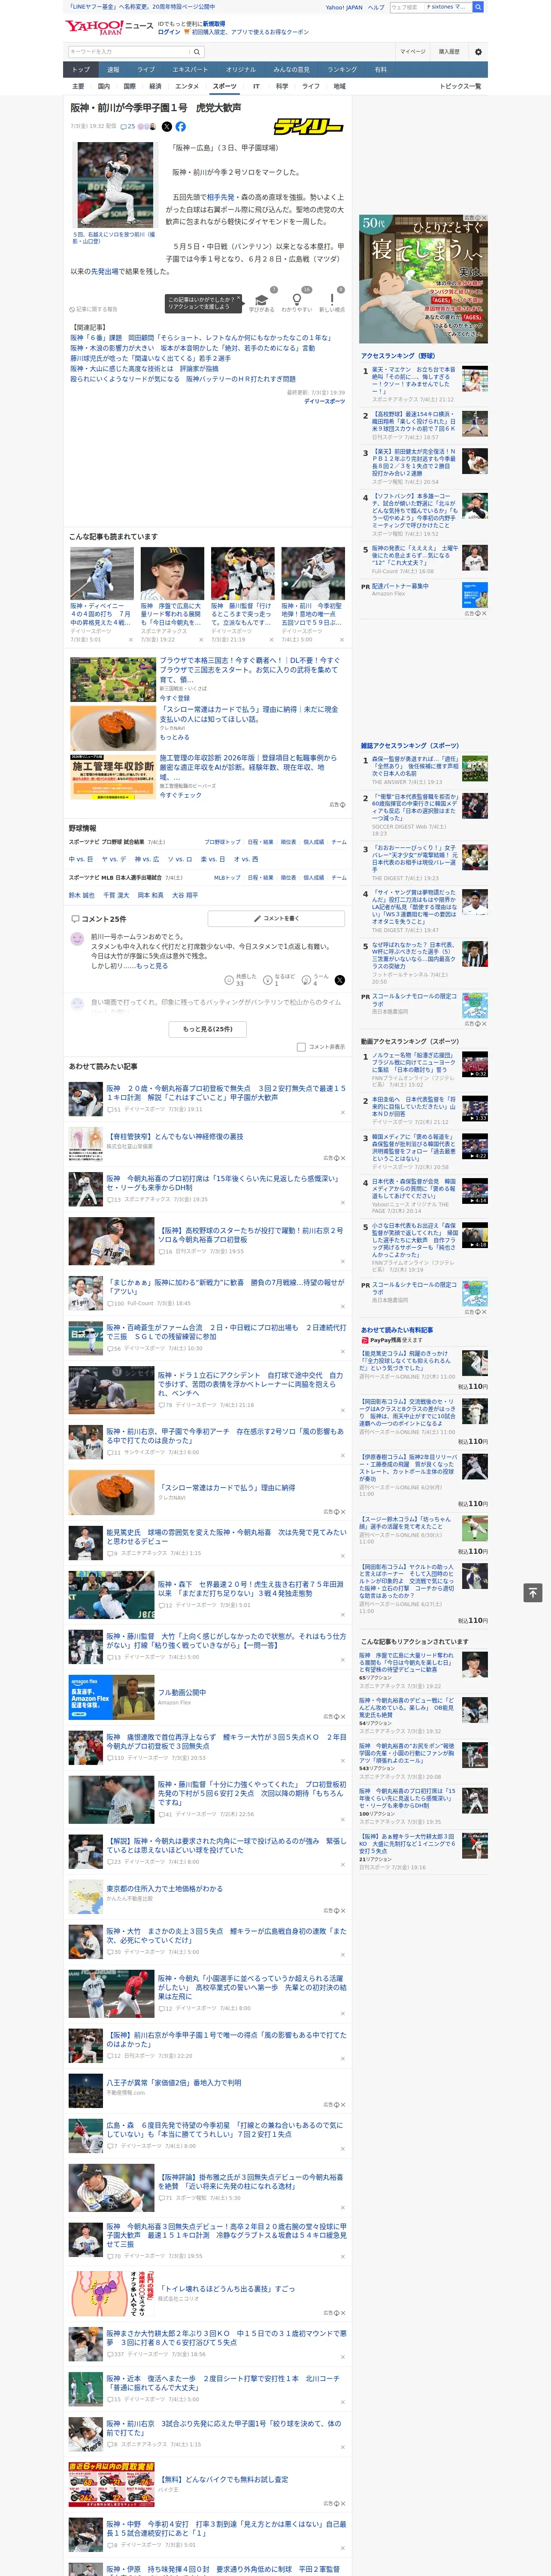Open the みんなの意見 navigation tab

tap(291, 70)
